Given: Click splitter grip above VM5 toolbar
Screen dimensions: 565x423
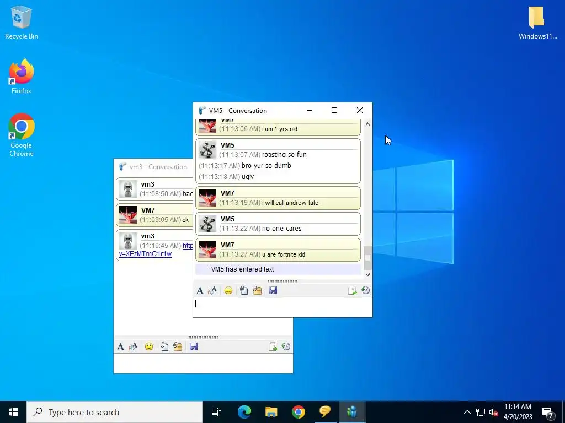Looking at the screenshot, I should pyautogui.click(x=282, y=281).
